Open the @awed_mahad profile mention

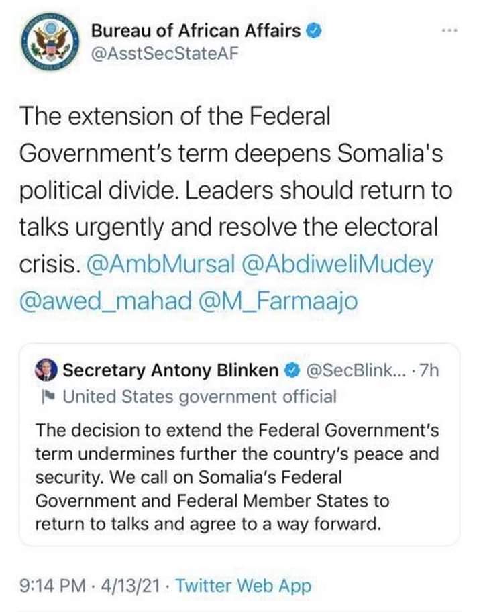point(105,302)
